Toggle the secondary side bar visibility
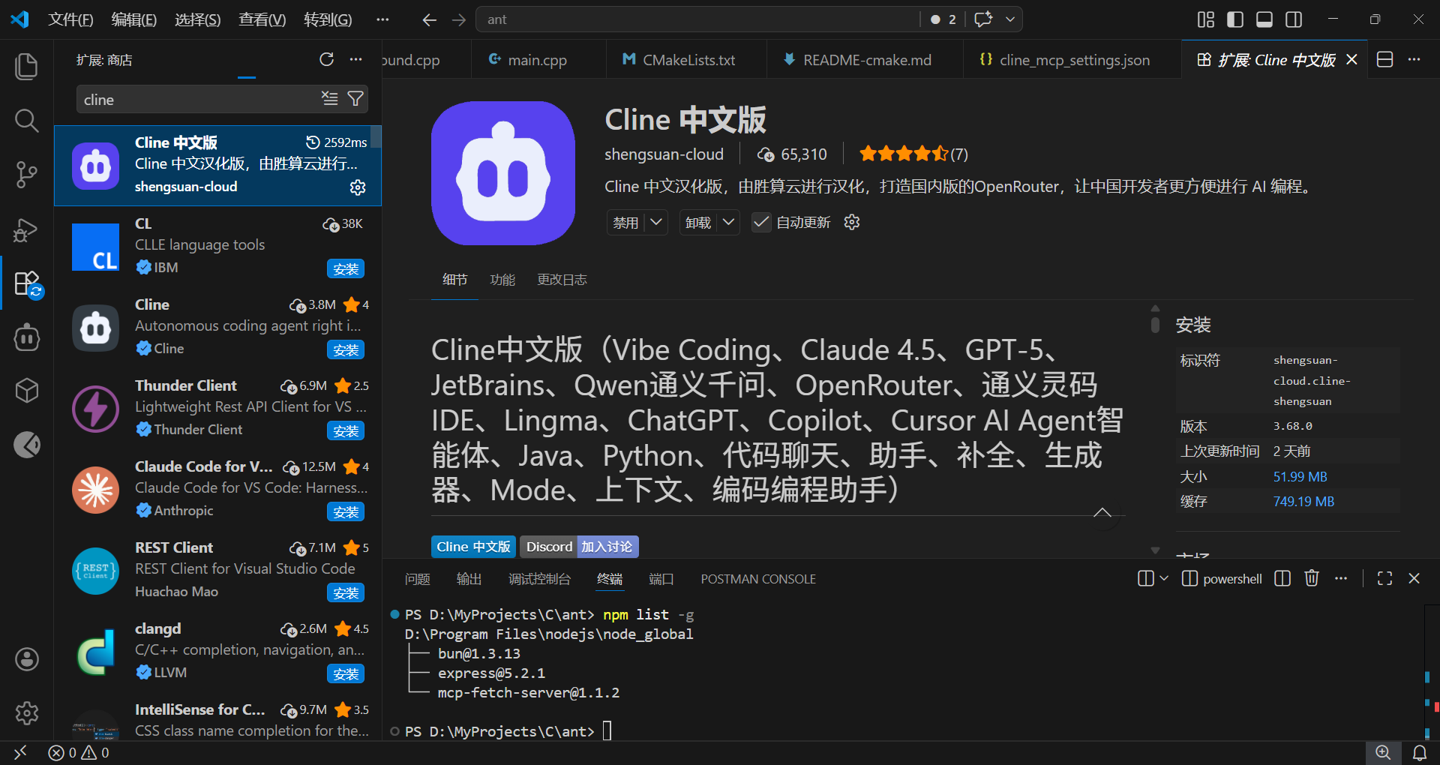1440x765 pixels. [1294, 19]
